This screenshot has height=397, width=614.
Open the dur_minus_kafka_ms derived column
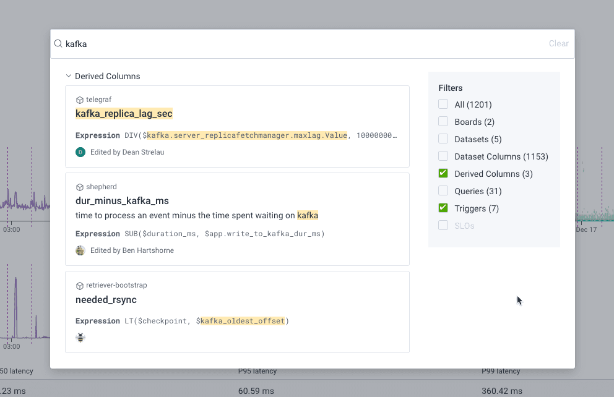click(122, 201)
